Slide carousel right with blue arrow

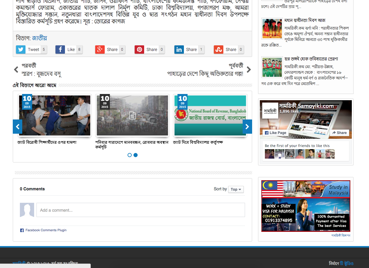click(247, 127)
